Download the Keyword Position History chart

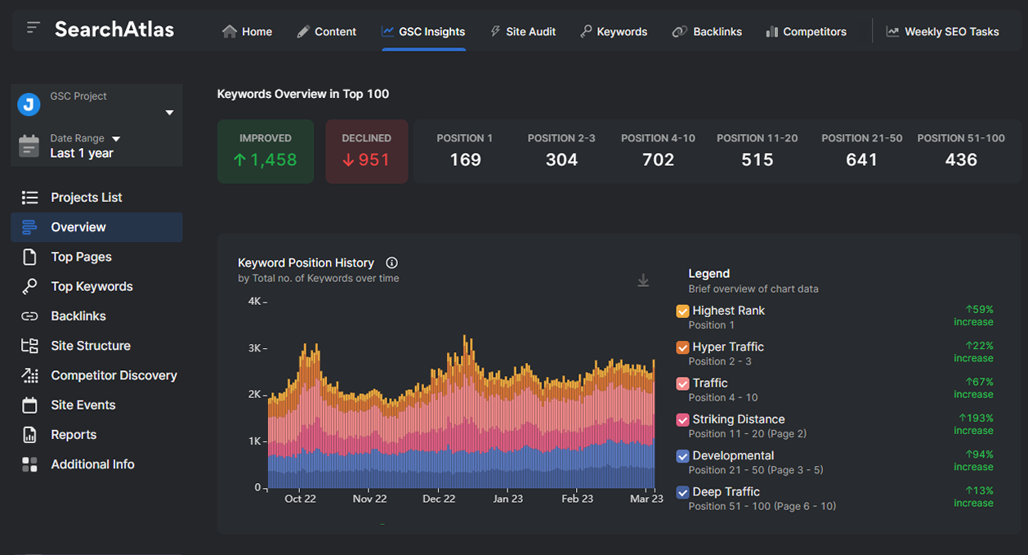(643, 281)
